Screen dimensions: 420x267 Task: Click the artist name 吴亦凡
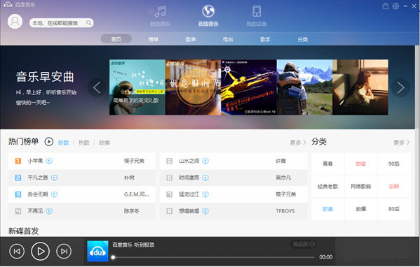(283, 178)
